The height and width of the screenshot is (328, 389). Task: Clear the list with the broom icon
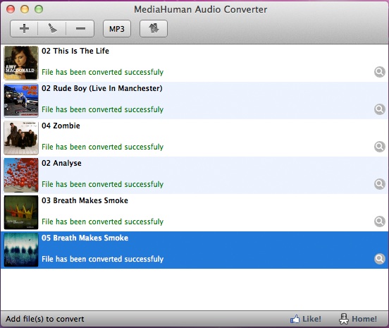click(x=52, y=29)
